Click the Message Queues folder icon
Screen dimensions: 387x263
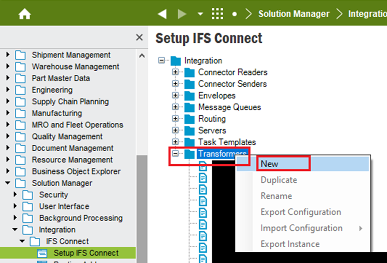[190, 107]
